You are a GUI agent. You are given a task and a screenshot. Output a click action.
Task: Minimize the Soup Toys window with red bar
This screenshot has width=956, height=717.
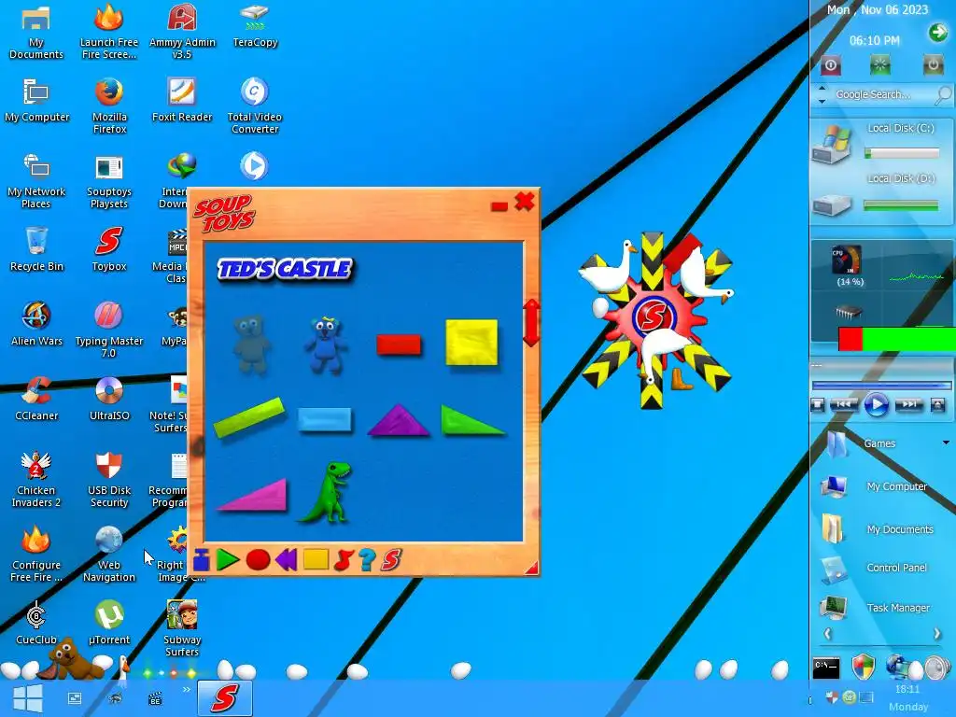(x=499, y=207)
